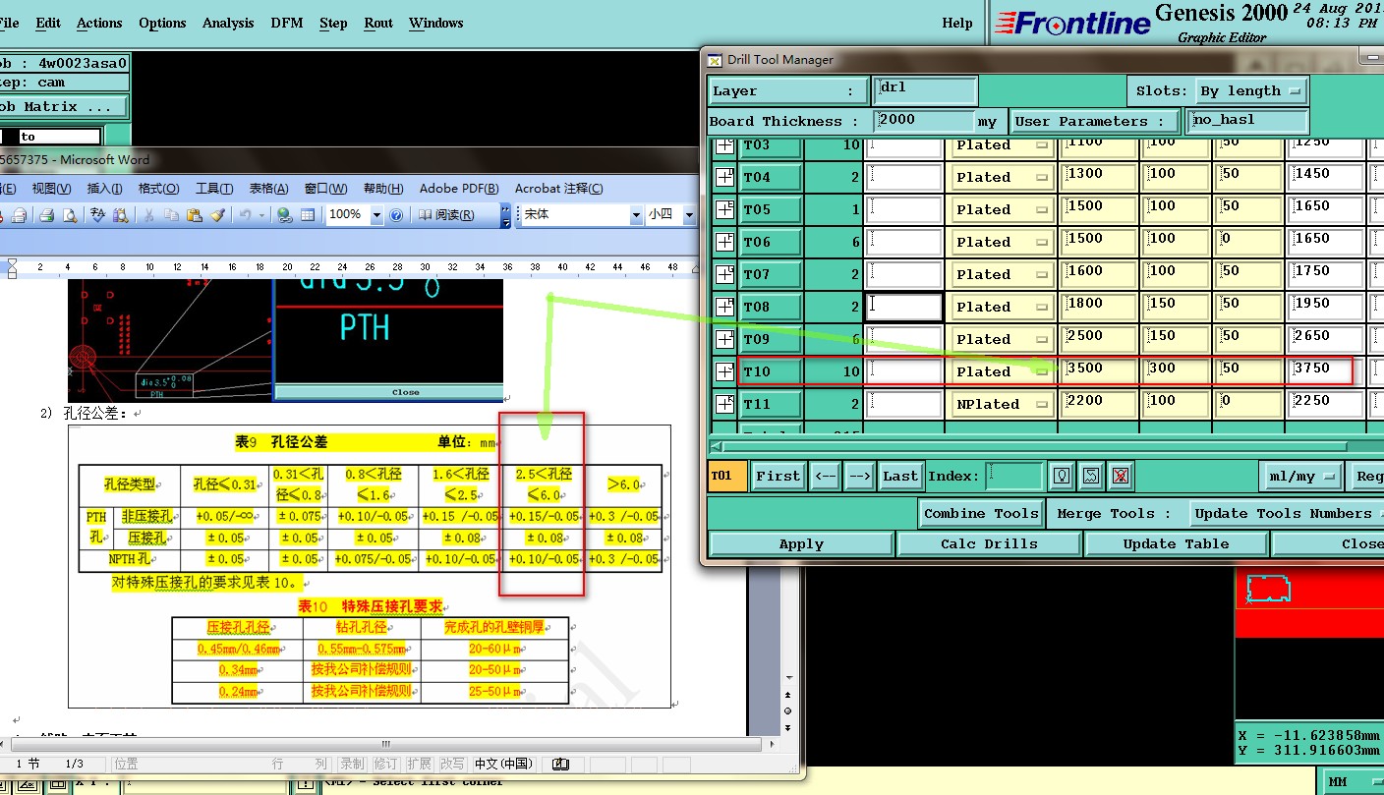Click the Format Painter brush icon

[217, 215]
